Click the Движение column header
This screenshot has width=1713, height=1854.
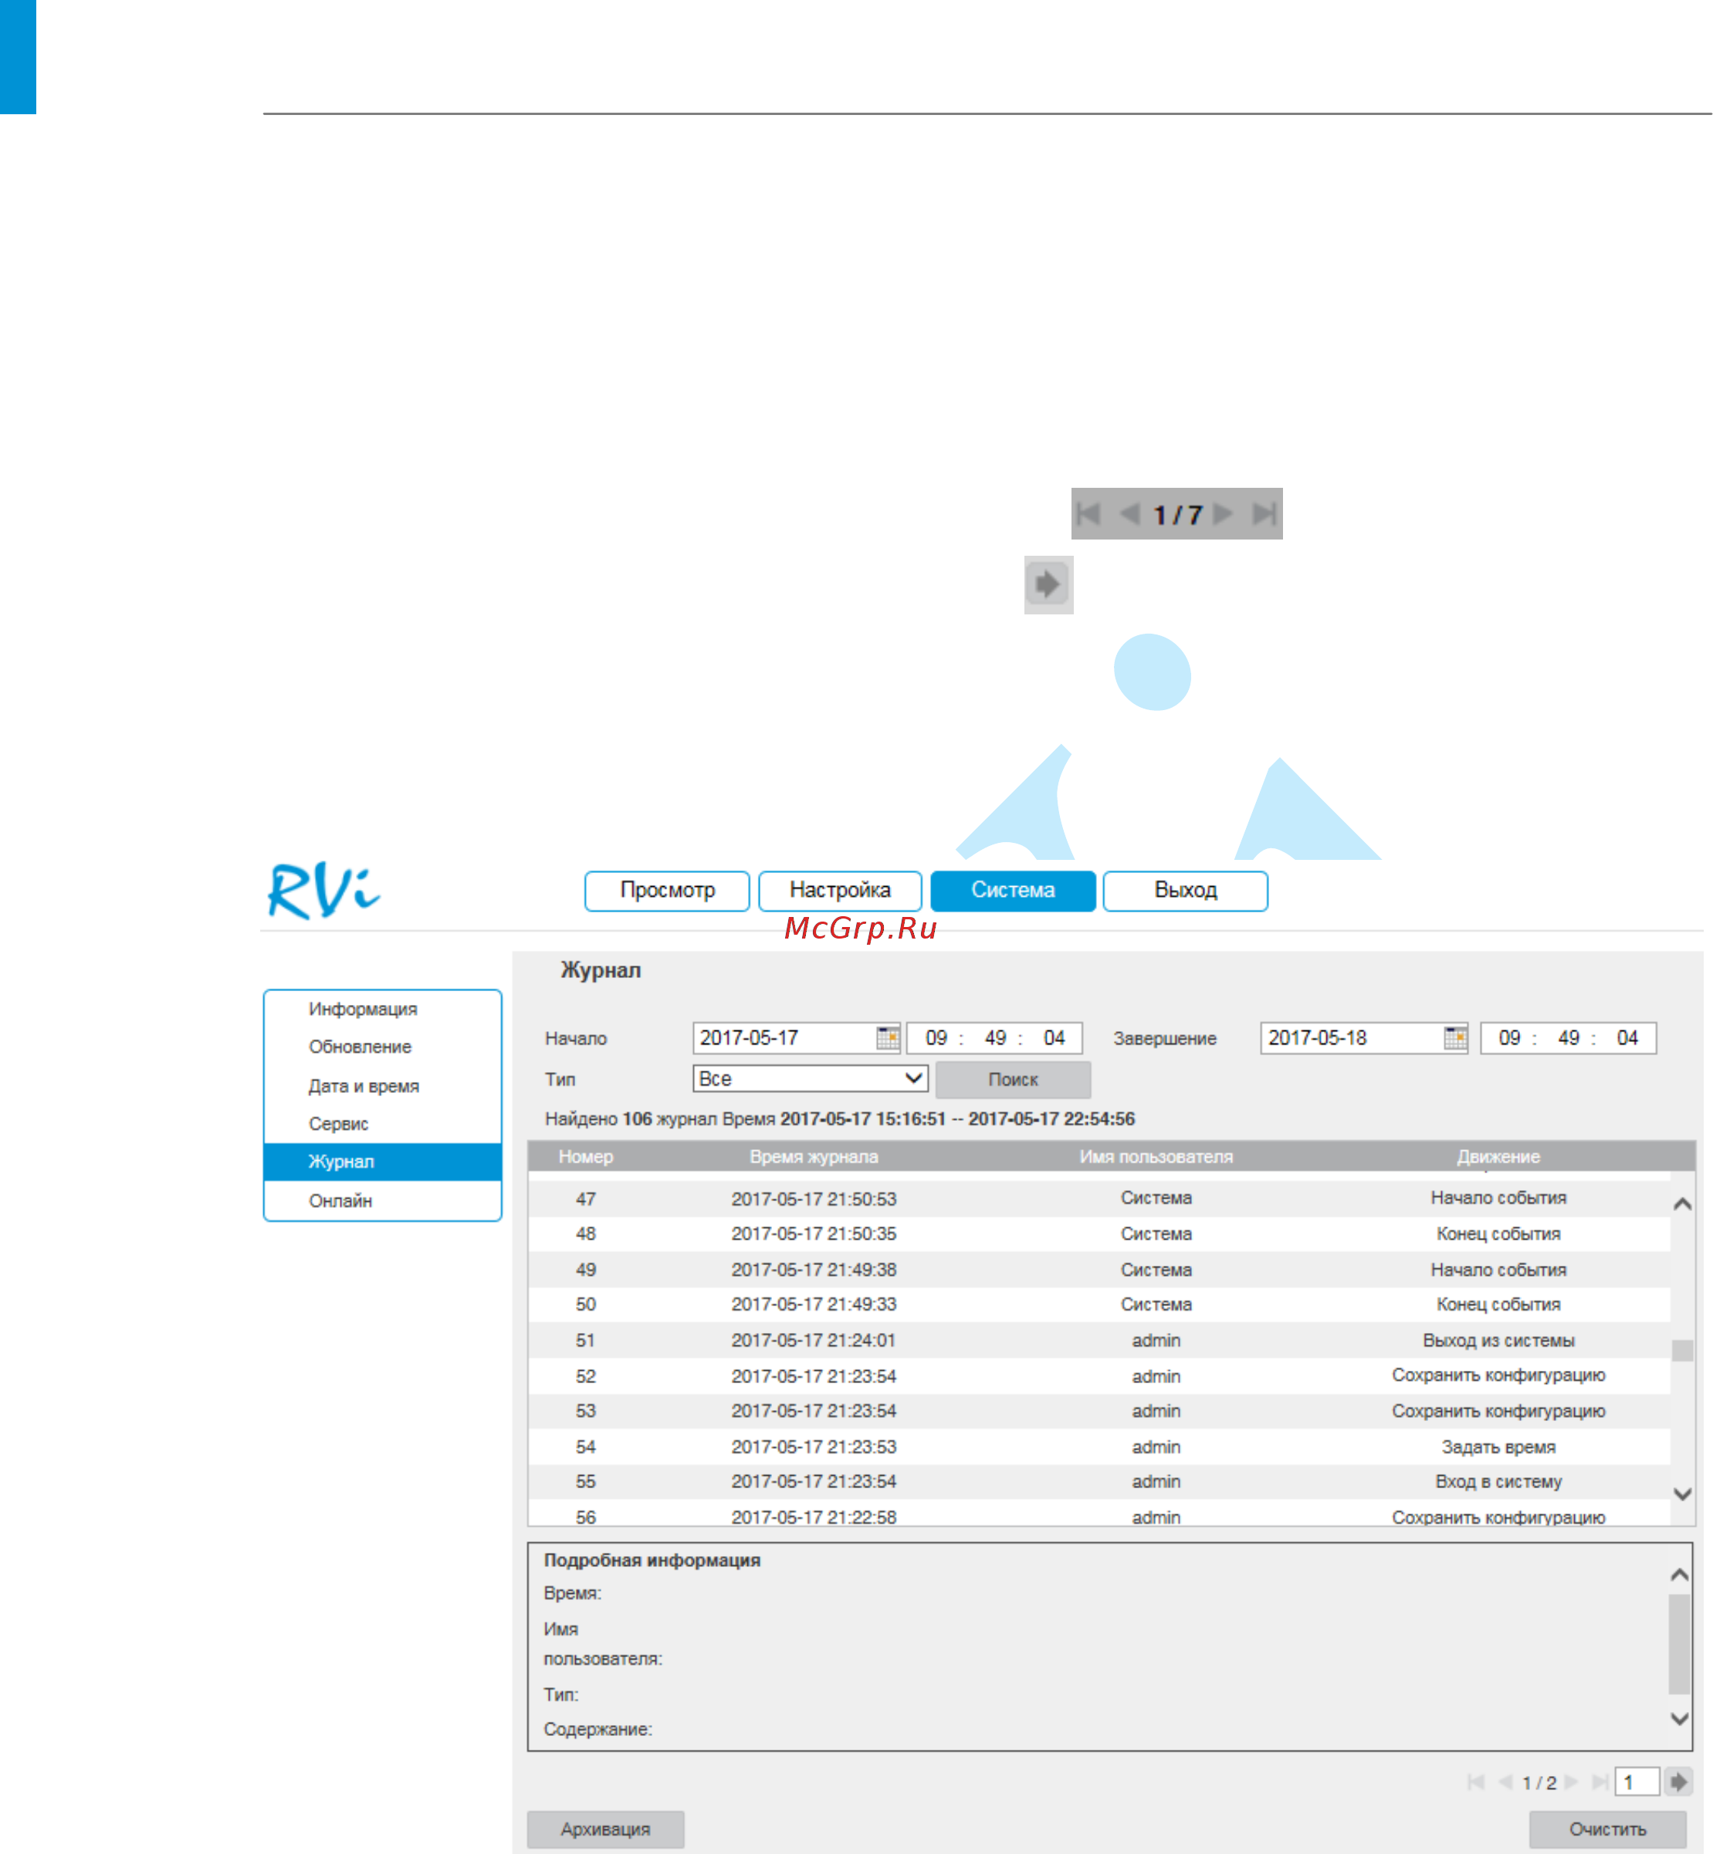[1498, 1156]
